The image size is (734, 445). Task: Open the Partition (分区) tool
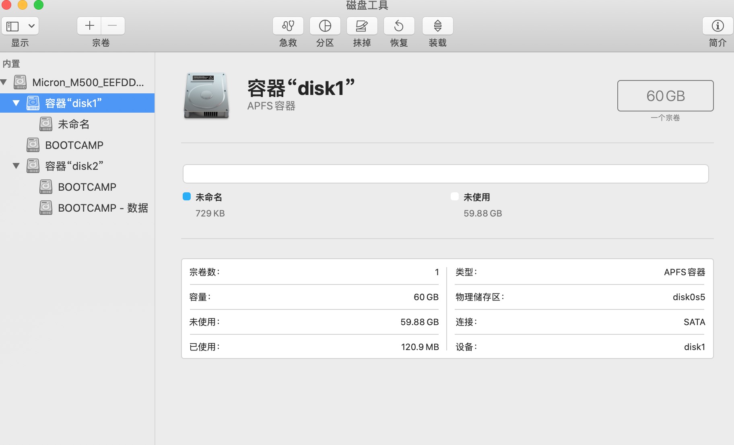pos(325,26)
